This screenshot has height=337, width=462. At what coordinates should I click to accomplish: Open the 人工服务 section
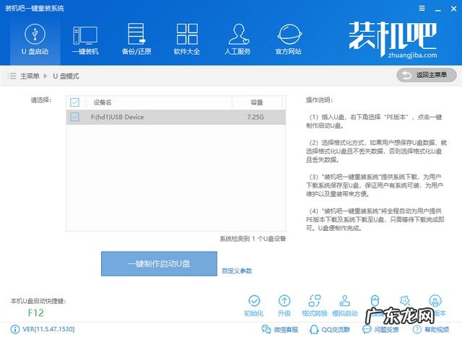pyautogui.click(x=237, y=40)
